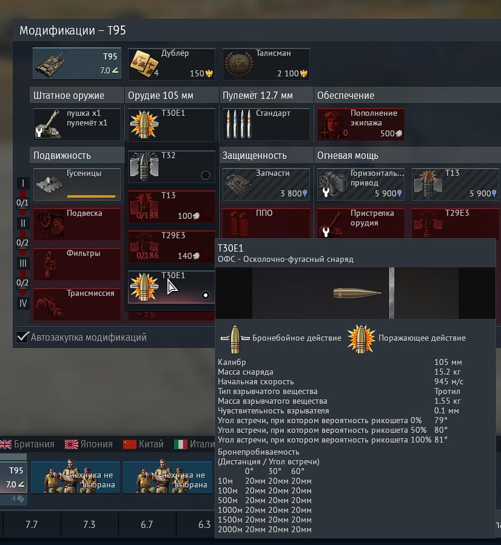Click the shell animation preview in tooltip
Viewport: 501px width, 545px height.
click(355, 293)
